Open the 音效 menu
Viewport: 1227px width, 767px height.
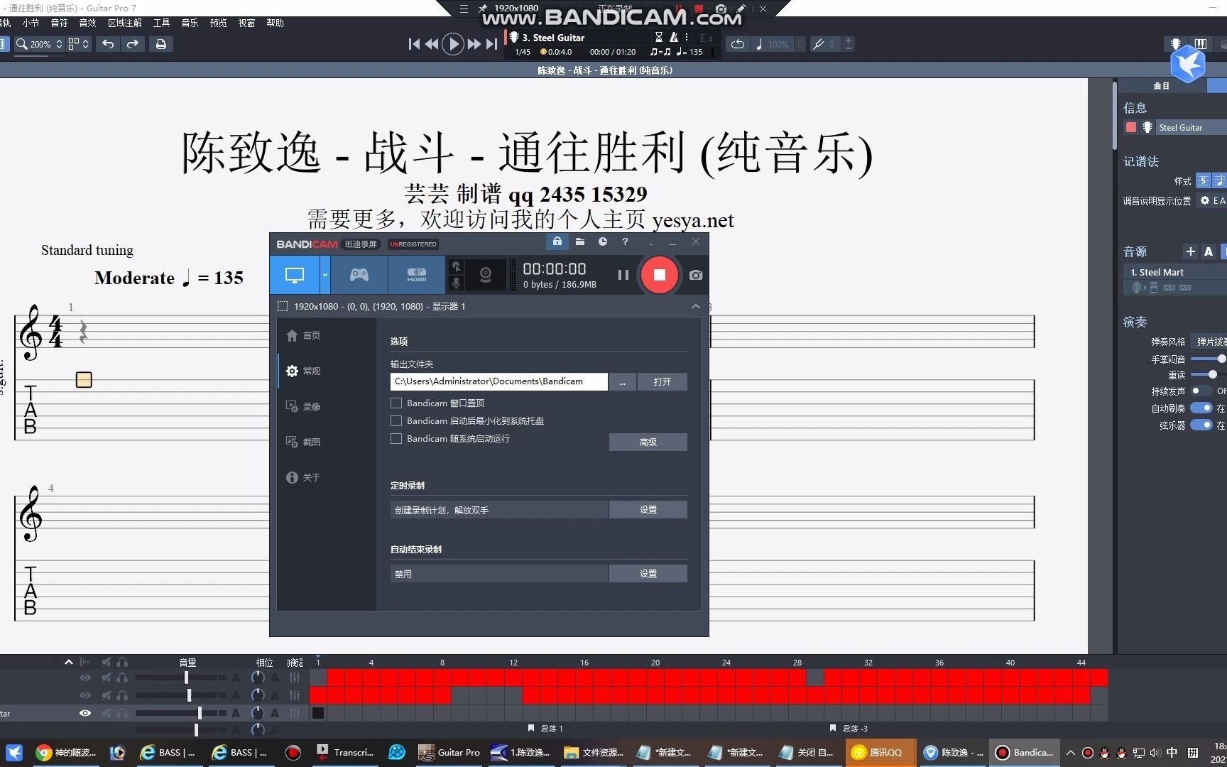pyautogui.click(x=87, y=23)
